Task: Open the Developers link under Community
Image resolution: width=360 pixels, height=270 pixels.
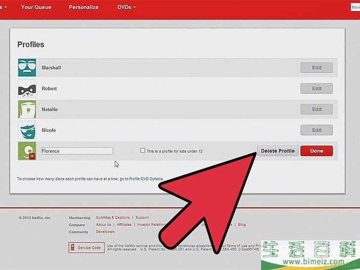Action: point(105,231)
